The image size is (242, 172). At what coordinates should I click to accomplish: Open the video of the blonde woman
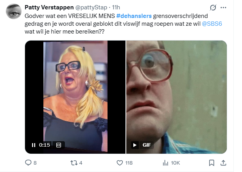pyautogui.click(x=75, y=97)
